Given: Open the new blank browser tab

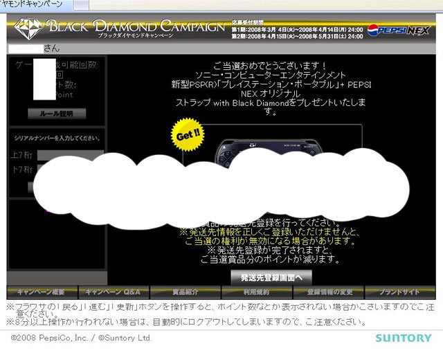Looking at the screenshot, I should (81, 5).
